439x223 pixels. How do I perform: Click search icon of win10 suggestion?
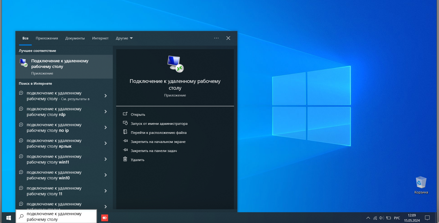click(21, 172)
